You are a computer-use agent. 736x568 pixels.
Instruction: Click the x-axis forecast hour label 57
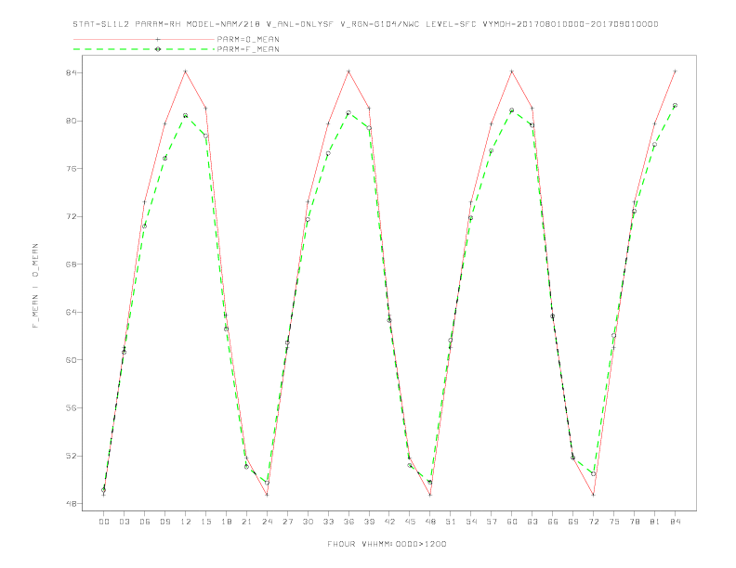(492, 522)
